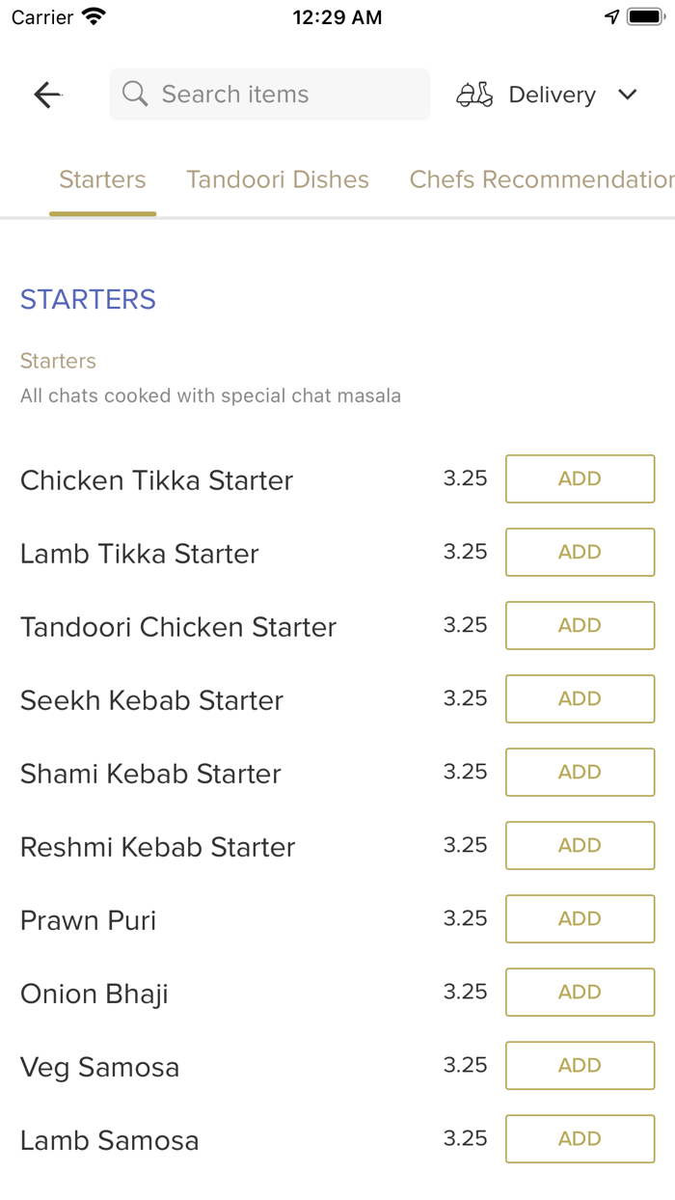Select the Chefs Recommendation tab
Viewport: 675px width, 1200px height.
click(x=540, y=179)
